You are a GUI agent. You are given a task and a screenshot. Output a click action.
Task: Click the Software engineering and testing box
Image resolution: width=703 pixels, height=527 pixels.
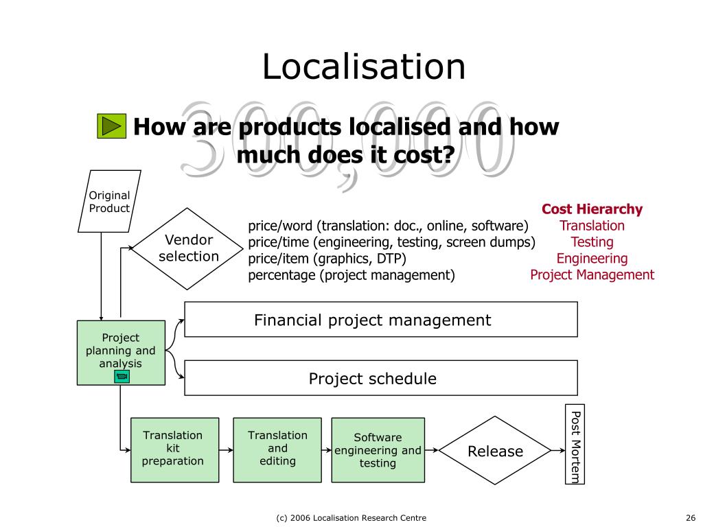(x=378, y=450)
